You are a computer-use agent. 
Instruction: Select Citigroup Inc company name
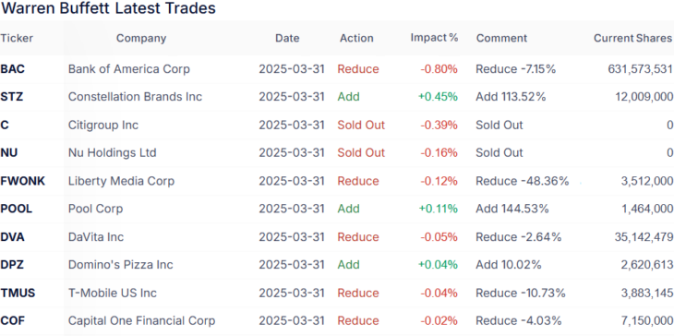(103, 125)
